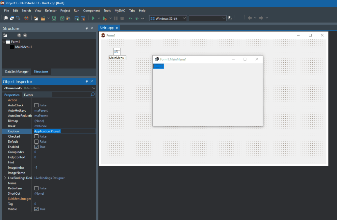Screen dimensions: 337x220
Task: Click the Save All toolbar icon
Action: coord(62,18)
